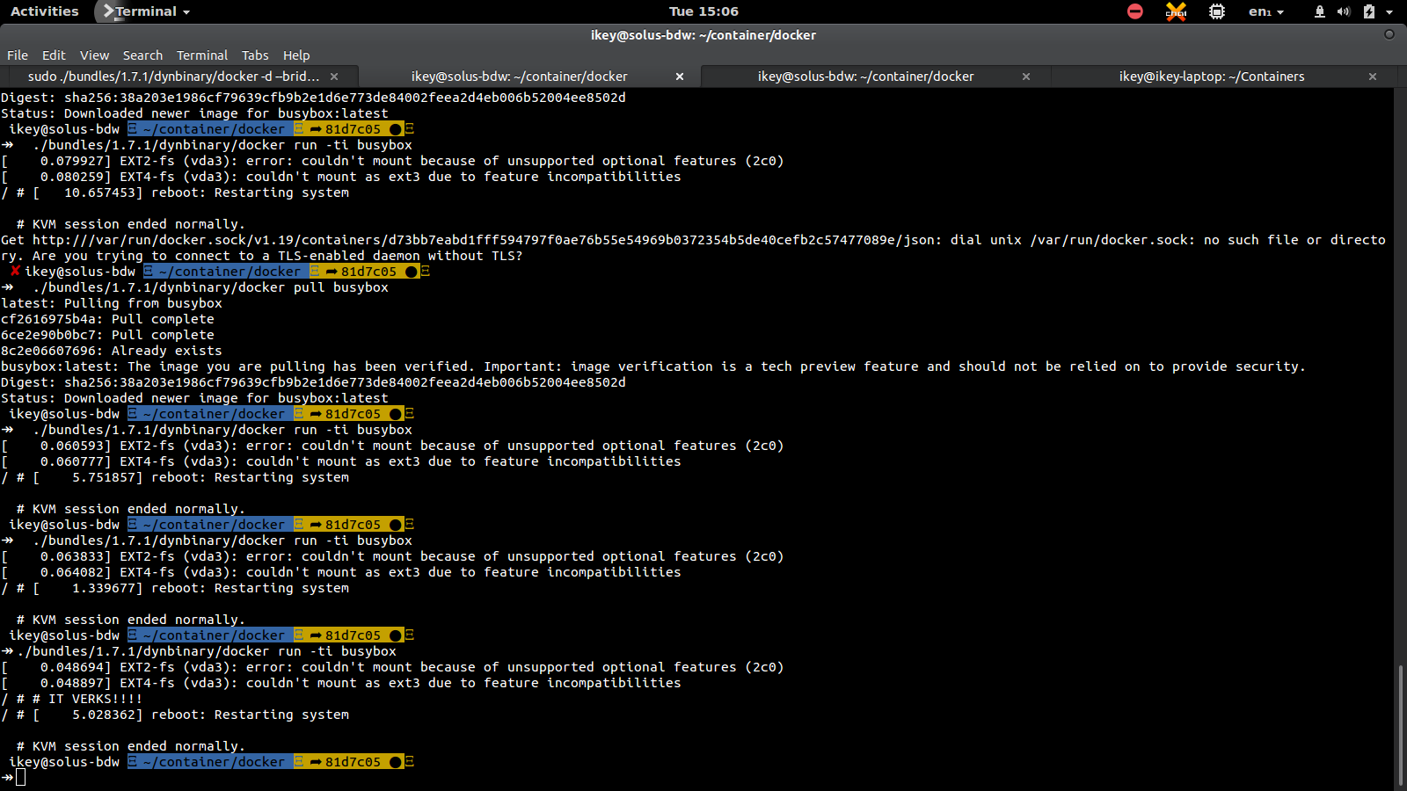1407x791 pixels.
Task: Close the second ikey@solus-bdw tab
Action: (x=1026, y=76)
